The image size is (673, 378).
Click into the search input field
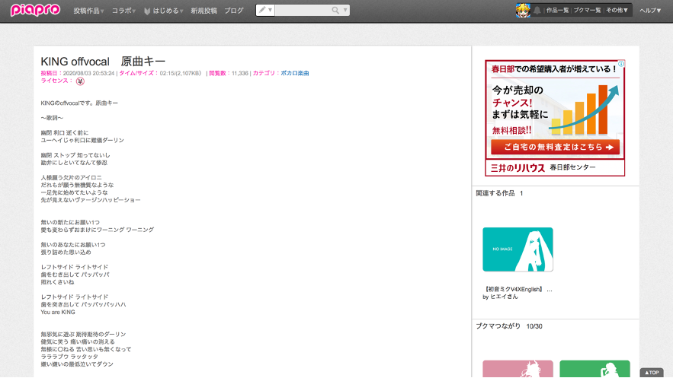pos(303,11)
